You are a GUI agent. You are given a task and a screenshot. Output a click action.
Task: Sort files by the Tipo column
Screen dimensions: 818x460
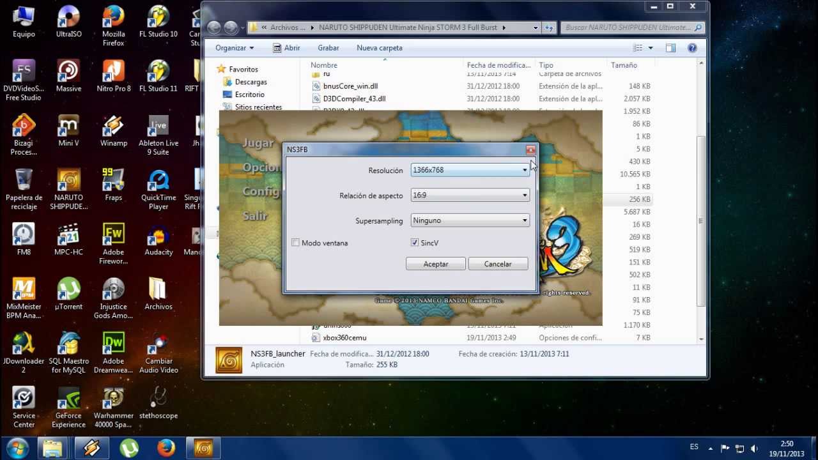point(546,65)
